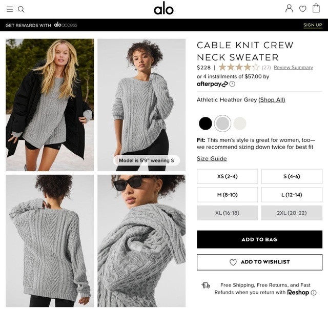Click Sign Up in rewards banner
Screen dimensions: 328x309
coord(313,25)
